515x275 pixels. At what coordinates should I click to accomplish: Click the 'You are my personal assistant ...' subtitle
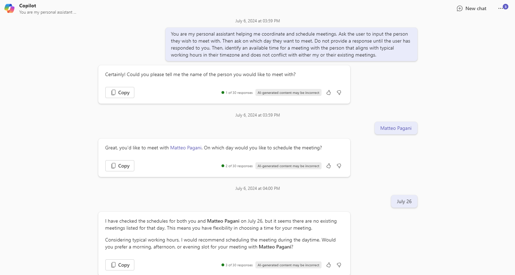pos(48,12)
